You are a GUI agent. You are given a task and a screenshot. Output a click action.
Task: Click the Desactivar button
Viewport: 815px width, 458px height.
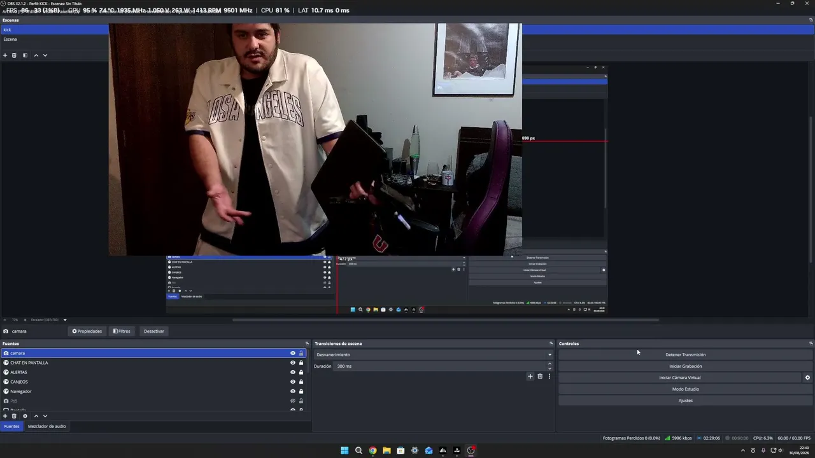tap(153, 331)
